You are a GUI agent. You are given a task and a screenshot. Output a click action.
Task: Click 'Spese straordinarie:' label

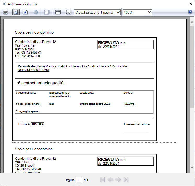[28, 104]
